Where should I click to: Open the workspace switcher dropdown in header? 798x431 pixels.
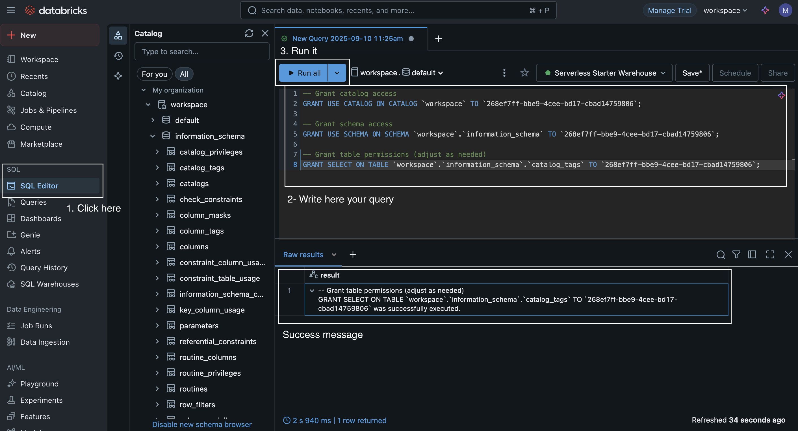pos(725,10)
